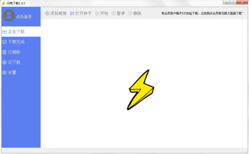Click the yellow lightning bolt logo
The height and width of the screenshot is (154, 249).
tap(141, 90)
